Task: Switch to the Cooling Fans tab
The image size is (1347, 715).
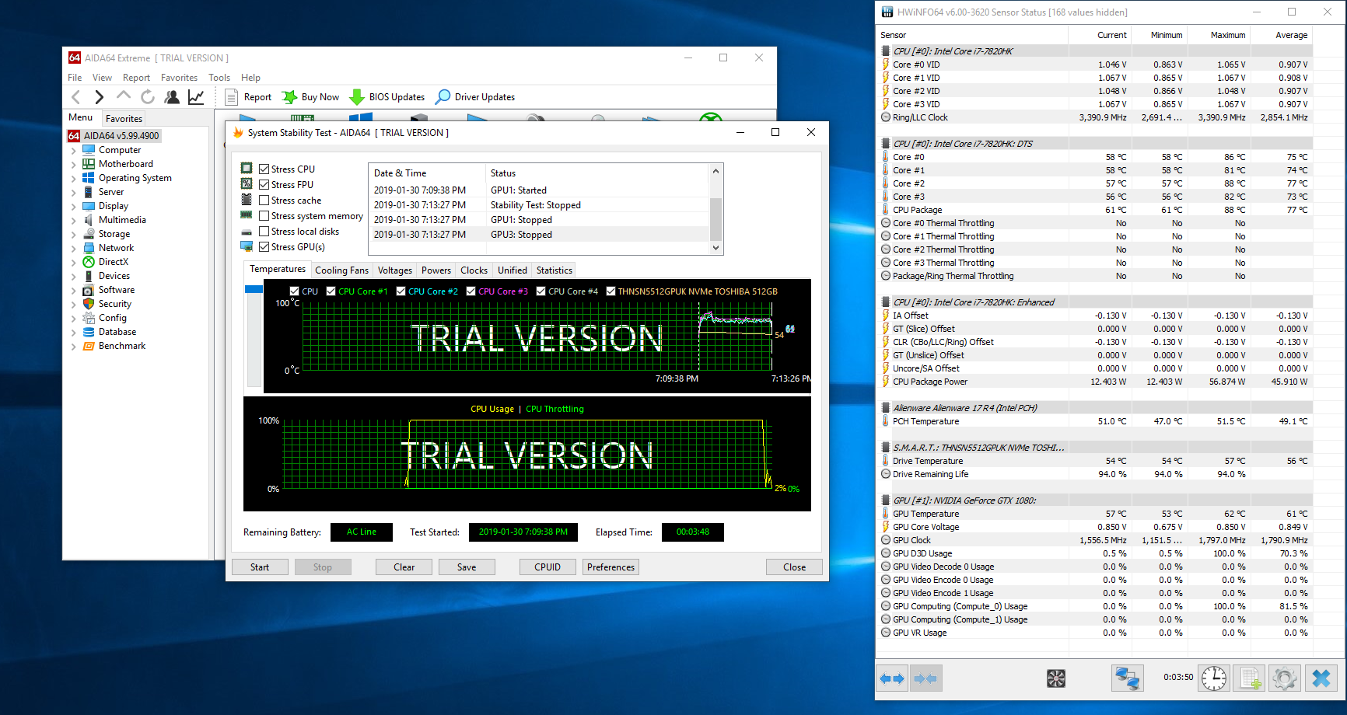Action: click(341, 270)
